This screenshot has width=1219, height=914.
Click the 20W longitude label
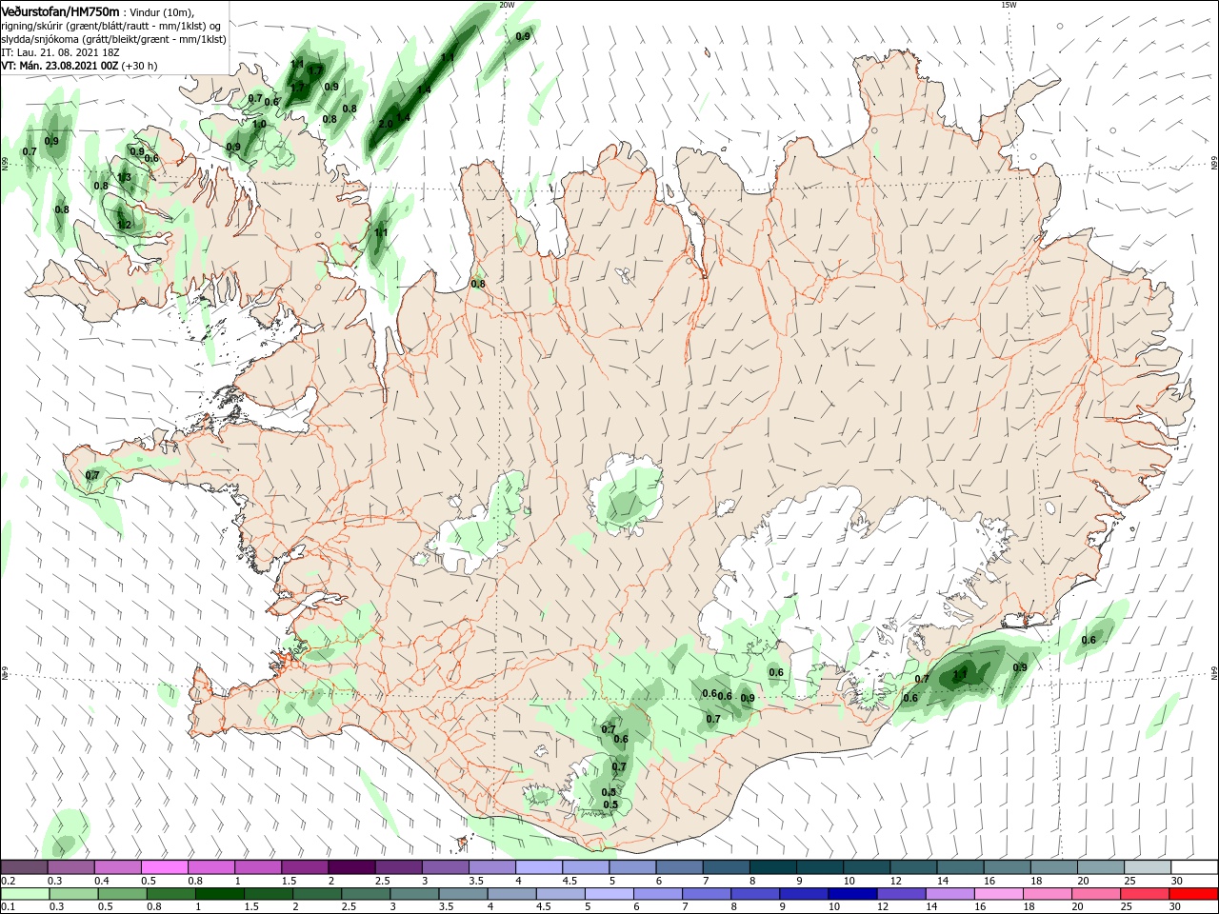coord(507,5)
